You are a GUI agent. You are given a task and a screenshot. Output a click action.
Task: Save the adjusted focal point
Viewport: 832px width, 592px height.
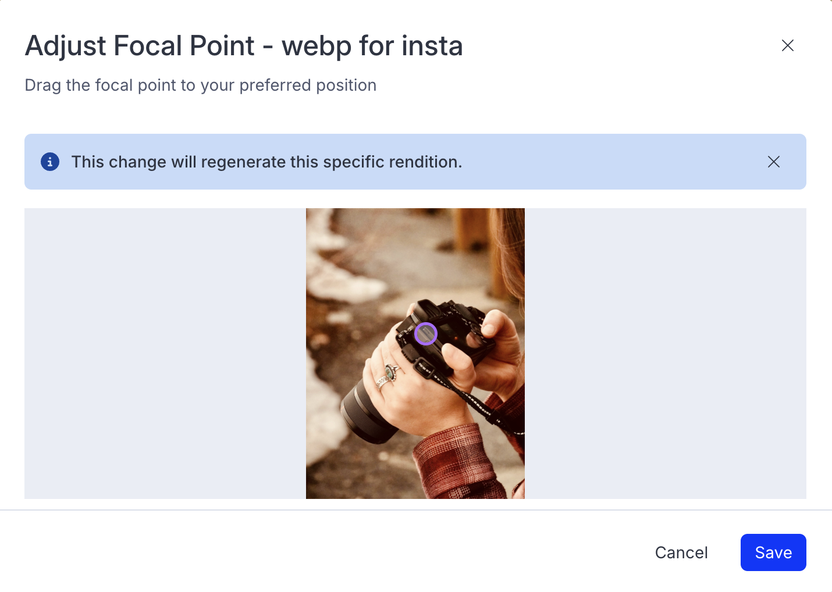click(x=773, y=552)
